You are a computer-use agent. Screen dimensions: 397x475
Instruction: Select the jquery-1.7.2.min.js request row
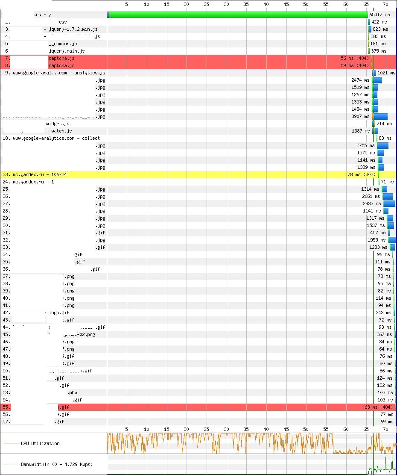[x=75, y=29]
